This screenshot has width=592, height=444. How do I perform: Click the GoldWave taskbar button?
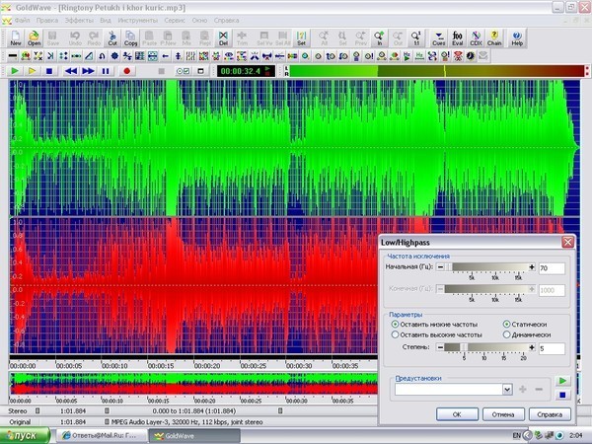(x=194, y=436)
